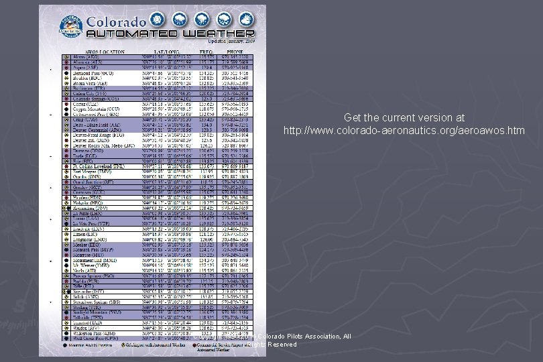Click the Colorado Pilots Association copyright text
The image size is (543, 362).
point(272,340)
